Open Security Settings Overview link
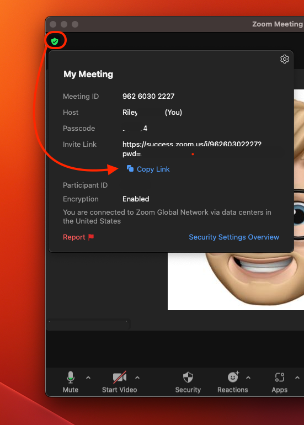The width and height of the screenshot is (304, 425). 234,237
